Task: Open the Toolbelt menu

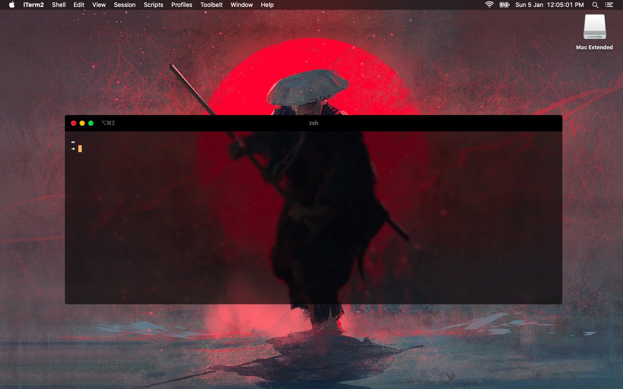Action: point(212,5)
